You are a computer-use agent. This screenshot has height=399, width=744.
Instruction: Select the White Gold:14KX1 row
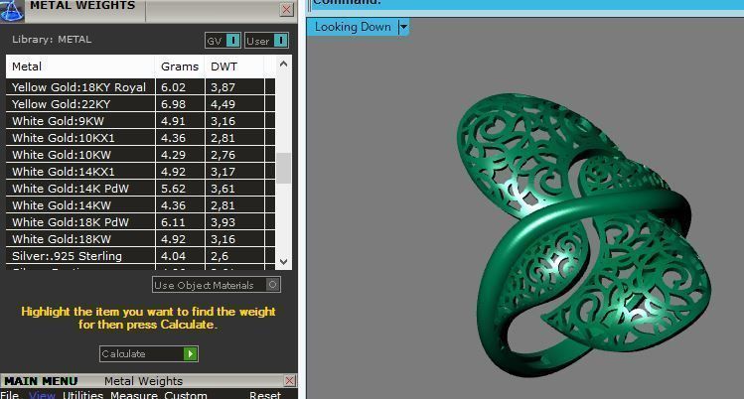[140, 172]
